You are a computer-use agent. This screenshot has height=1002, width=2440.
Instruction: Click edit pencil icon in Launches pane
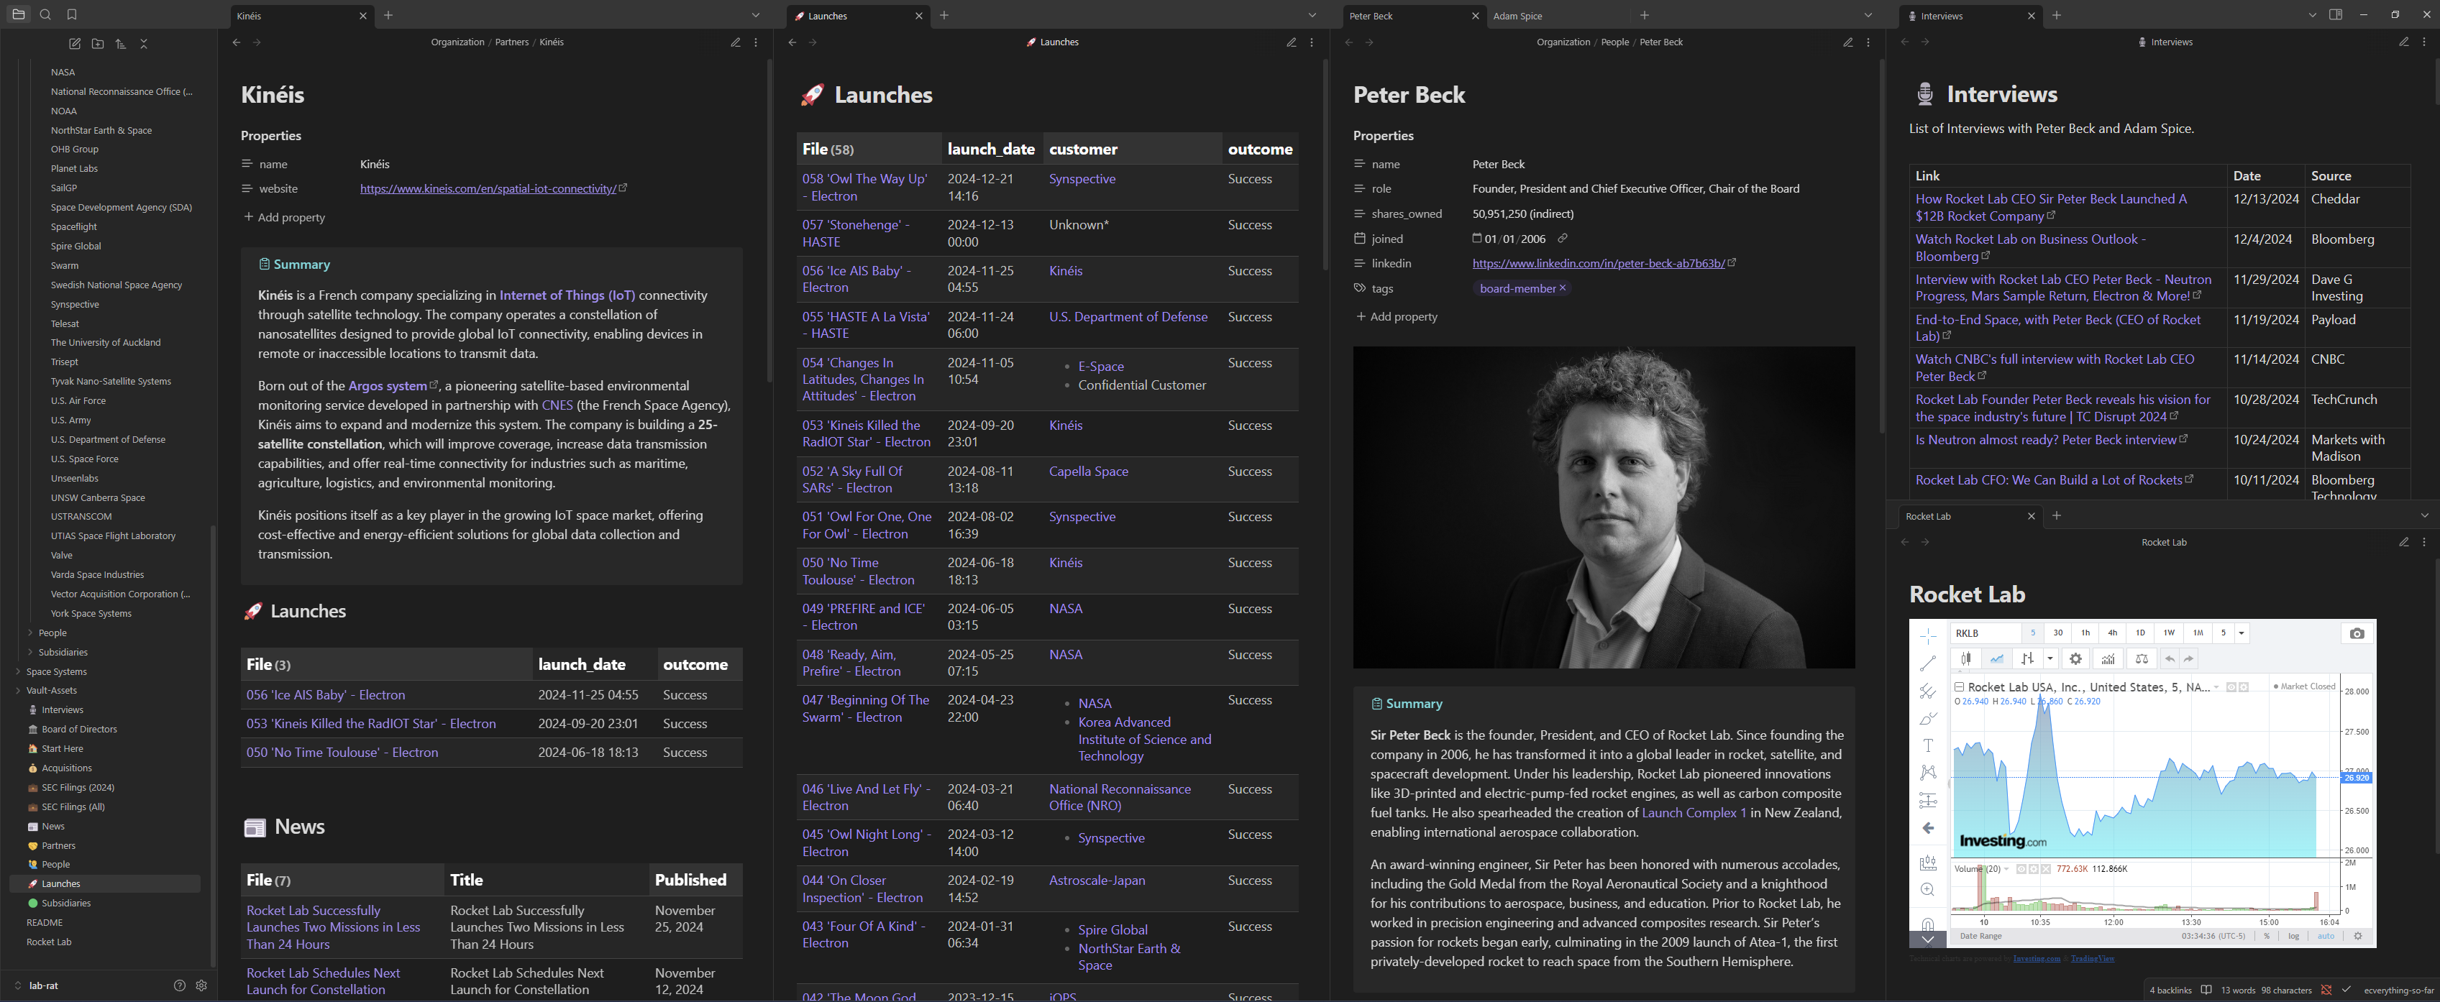coord(1290,42)
